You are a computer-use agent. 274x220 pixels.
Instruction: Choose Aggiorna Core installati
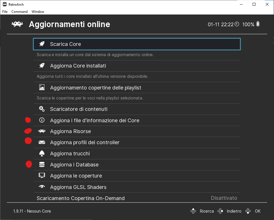(x=137, y=66)
